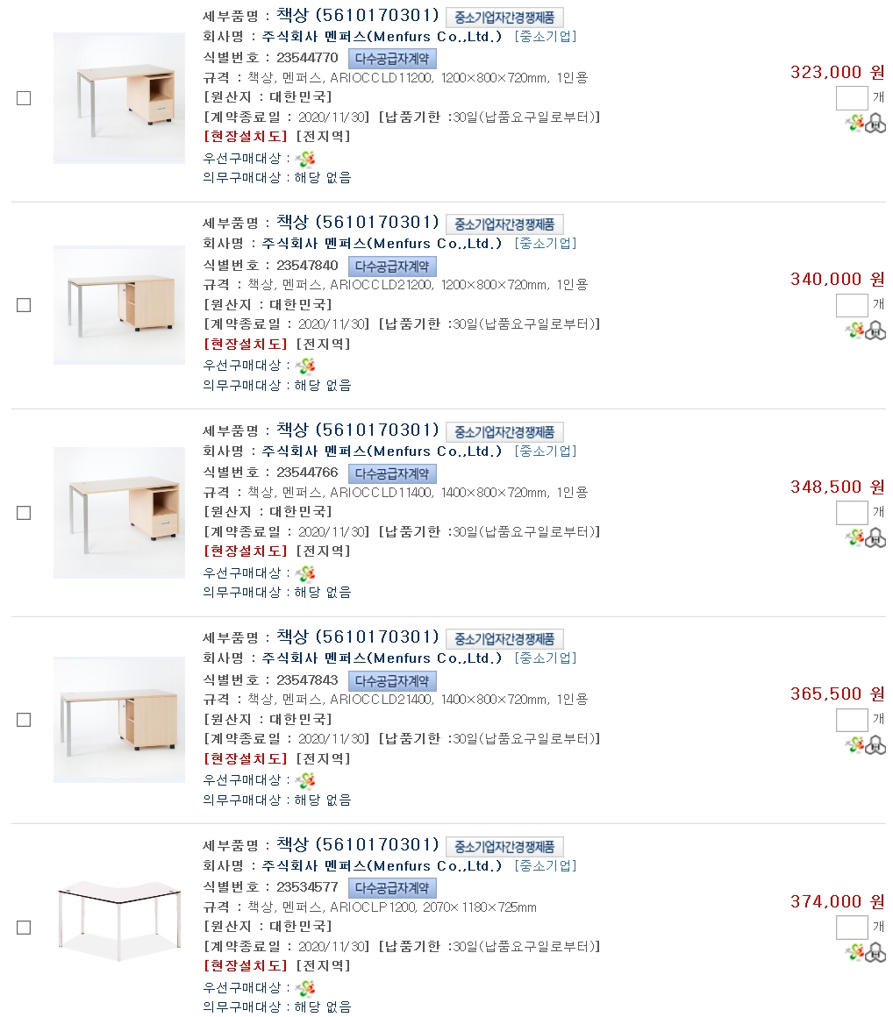Click green mark icon beside 340,000 원 quantity
This screenshot has height=1017, width=893.
(x=854, y=331)
